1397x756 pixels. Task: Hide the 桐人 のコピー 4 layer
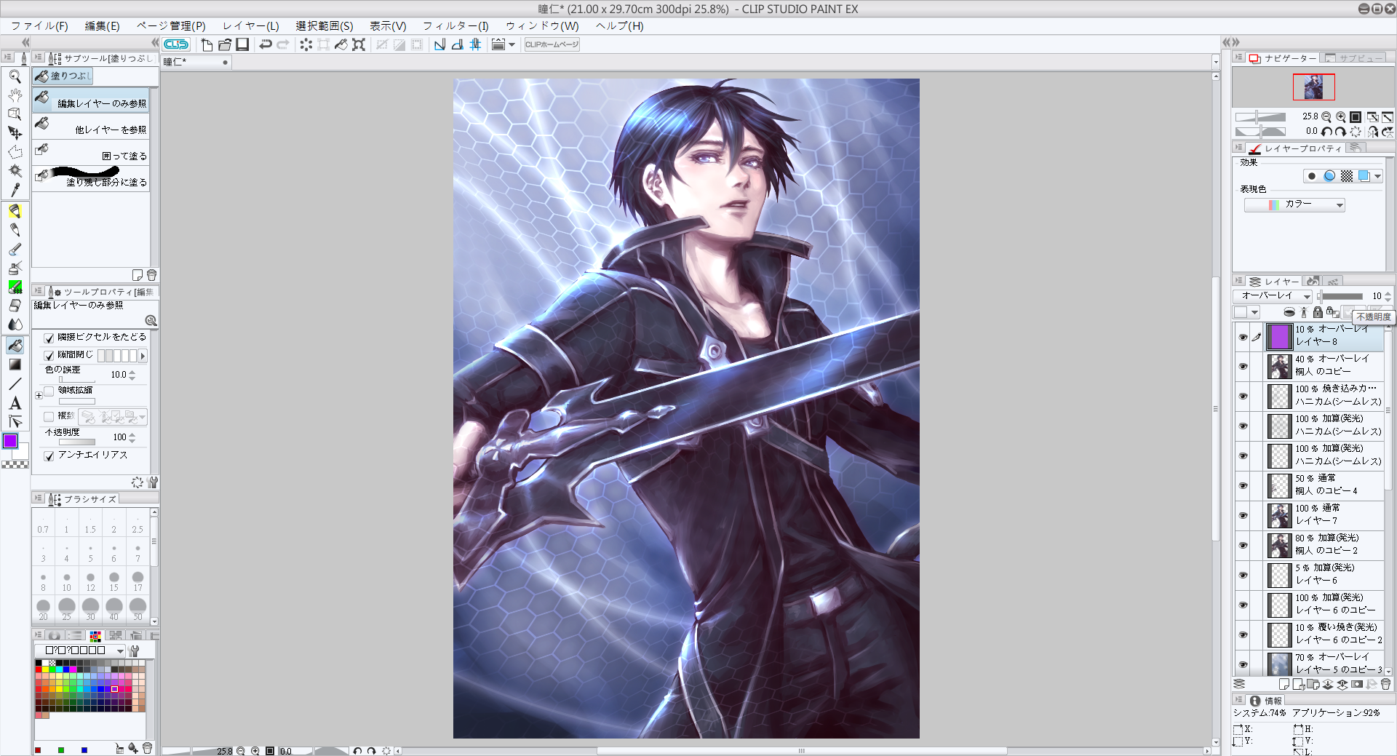coord(1243,486)
